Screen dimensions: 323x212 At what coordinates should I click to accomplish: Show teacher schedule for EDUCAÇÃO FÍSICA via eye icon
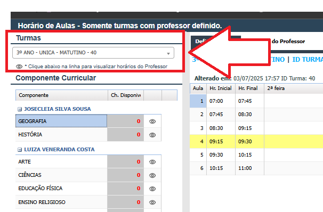[x=152, y=189]
